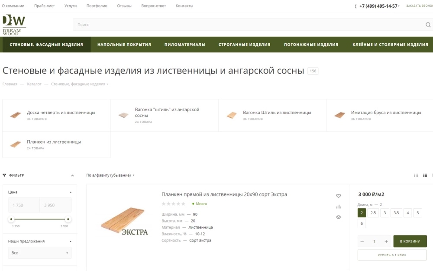This screenshot has width=433, height=271.
Task: Click Вагонка штиль ангарской сосны thumbnail
Action: click(x=123, y=115)
